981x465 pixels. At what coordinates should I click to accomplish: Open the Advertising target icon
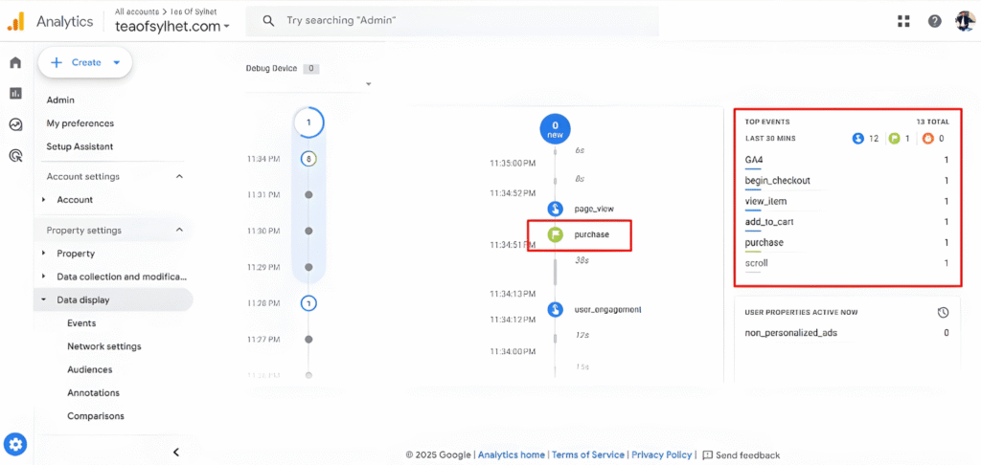(x=15, y=155)
